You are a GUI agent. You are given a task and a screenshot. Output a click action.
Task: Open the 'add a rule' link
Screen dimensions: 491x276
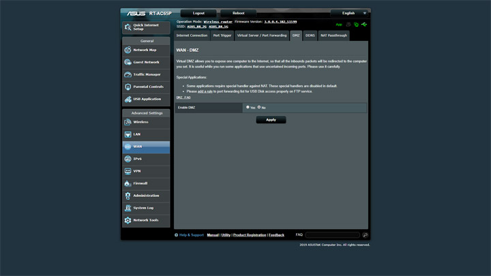[205, 91]
